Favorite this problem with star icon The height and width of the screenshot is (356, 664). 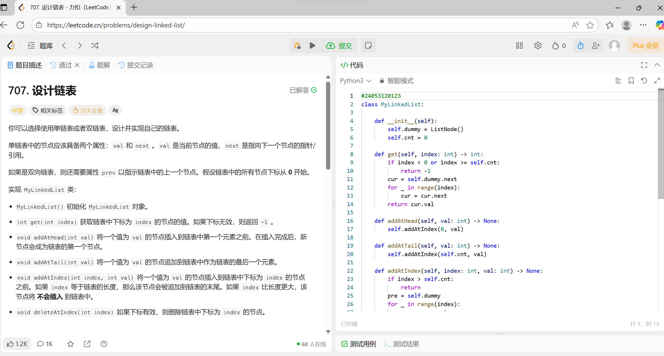coord(70,344)
